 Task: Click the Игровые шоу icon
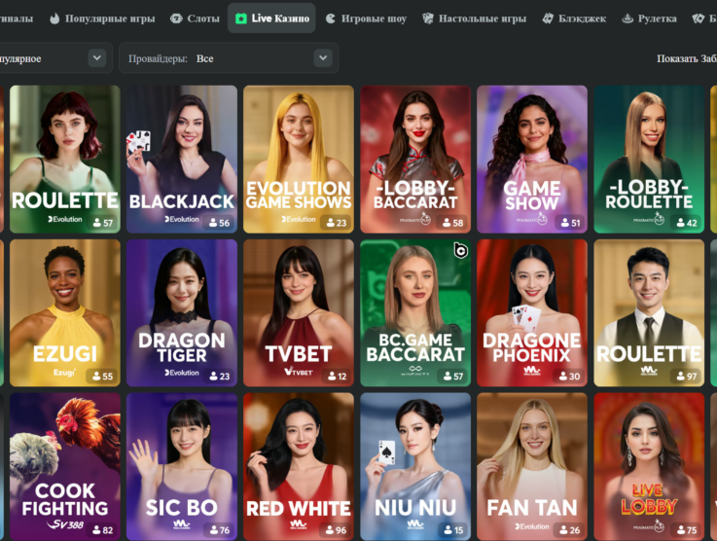pyautogui.click(x=330, y=18)
